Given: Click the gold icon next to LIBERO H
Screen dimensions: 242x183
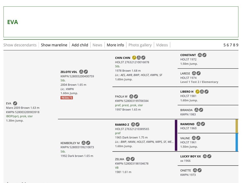Looking at the screenshot, I should click(197, 92).
